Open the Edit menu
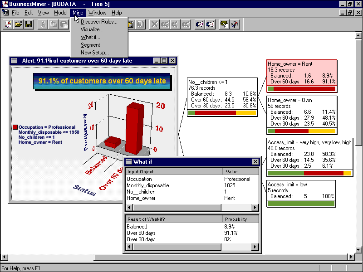This screenshot has width=363, height=272. tap(29, 13)
